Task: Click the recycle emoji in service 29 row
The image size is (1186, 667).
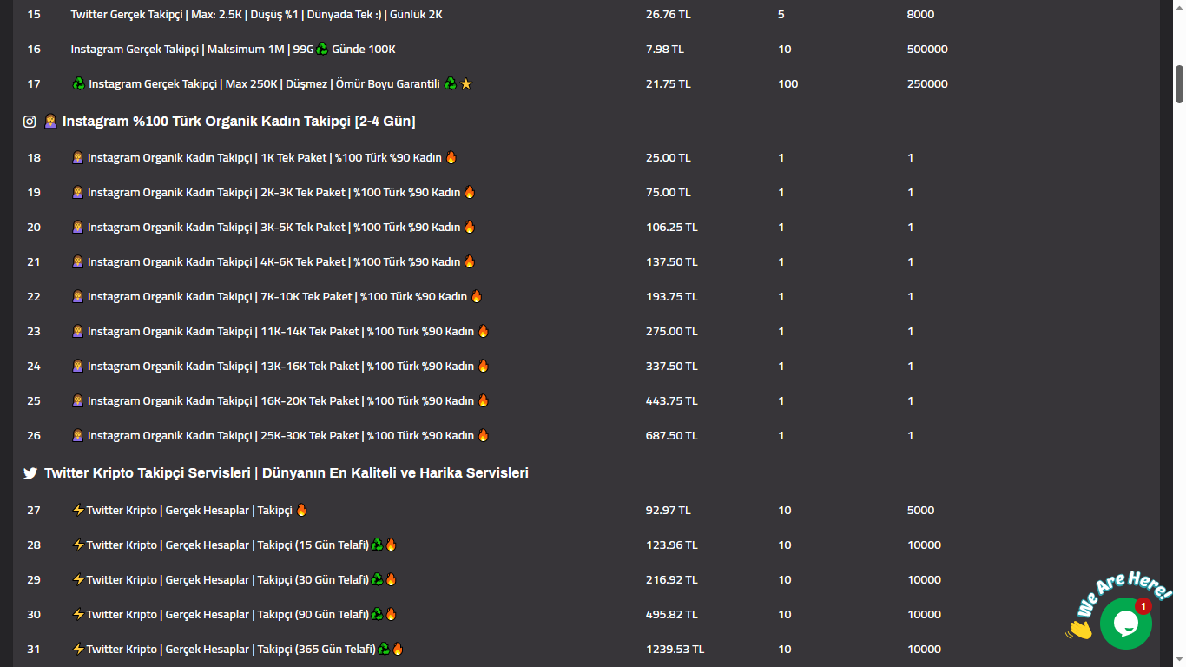Action: click(377, 579)
